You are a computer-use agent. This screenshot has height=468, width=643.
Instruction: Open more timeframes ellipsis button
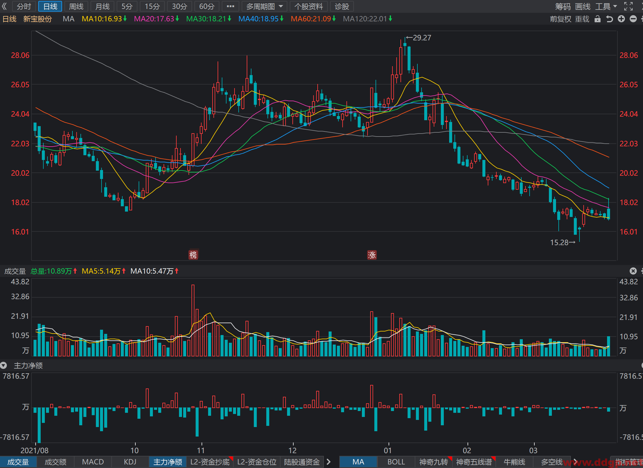(230, 6)
